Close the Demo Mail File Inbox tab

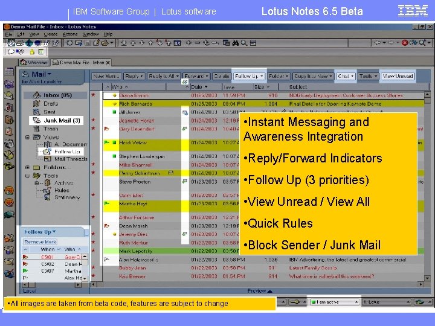108,62
